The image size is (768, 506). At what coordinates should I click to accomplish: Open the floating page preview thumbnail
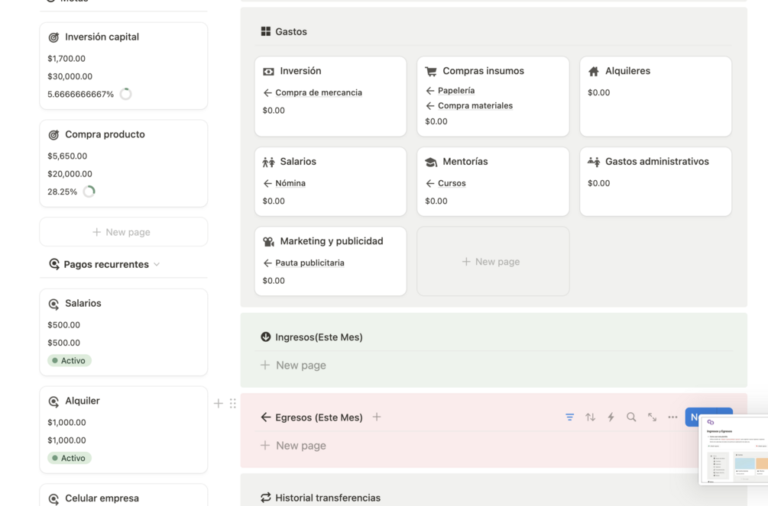pos(734,450)
